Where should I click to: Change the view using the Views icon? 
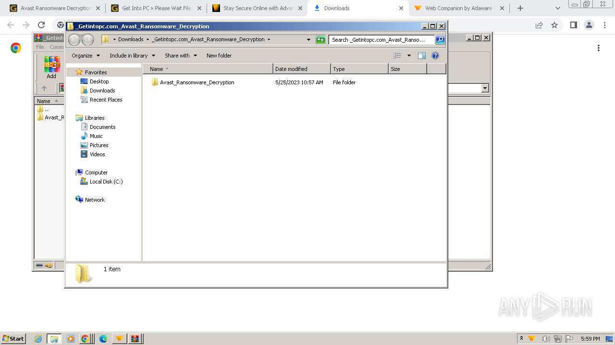pyautogui.click(x=397, y=56)
